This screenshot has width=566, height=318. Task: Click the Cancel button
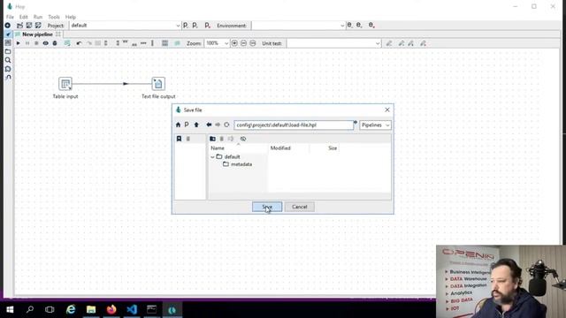[300, 207]
